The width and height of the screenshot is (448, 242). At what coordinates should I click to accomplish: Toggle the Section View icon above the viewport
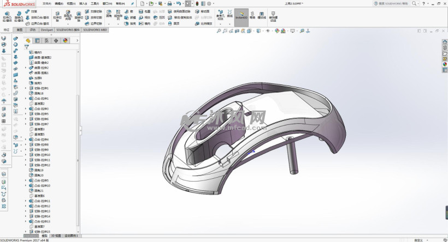[237, 31]
